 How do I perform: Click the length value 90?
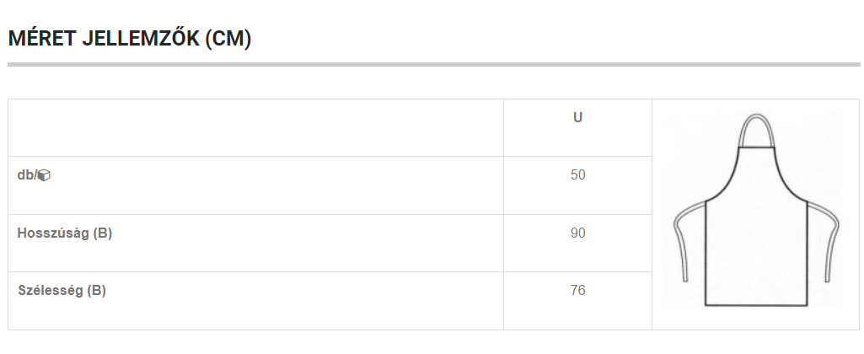click(577, 233)
